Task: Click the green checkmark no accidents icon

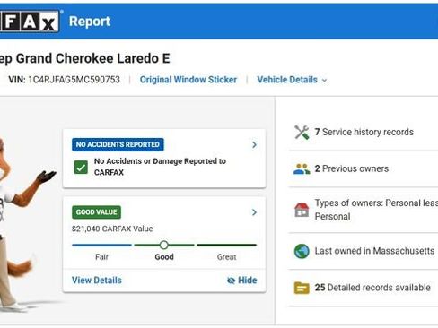Action: (81, 167)
